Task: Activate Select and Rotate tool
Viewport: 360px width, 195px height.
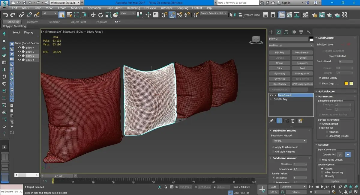Action: pyautogui.click(x=100, y=15)
